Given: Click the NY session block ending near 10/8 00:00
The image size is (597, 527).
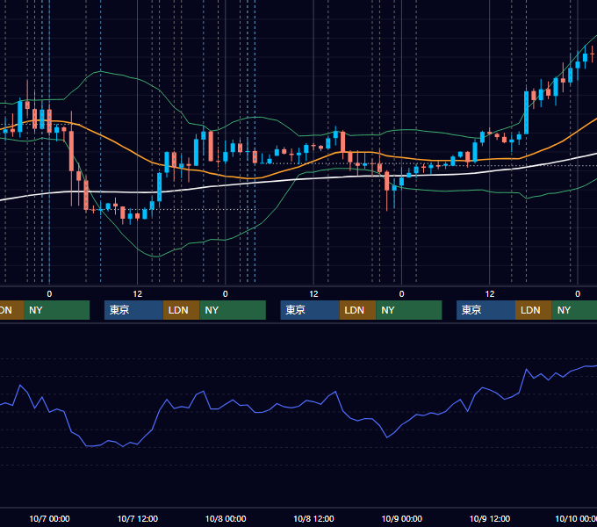Looking at the screenshot, I should coord(233,310).
